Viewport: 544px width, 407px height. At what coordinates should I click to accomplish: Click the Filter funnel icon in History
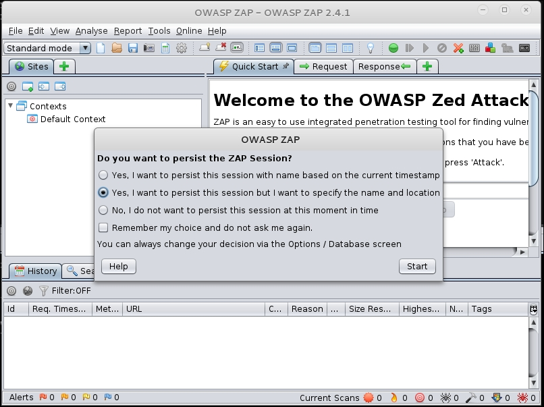(44, 291)
